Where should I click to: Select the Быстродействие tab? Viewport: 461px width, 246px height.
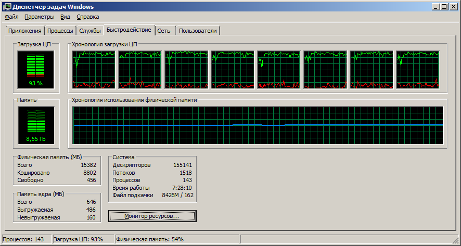(129, 30)
